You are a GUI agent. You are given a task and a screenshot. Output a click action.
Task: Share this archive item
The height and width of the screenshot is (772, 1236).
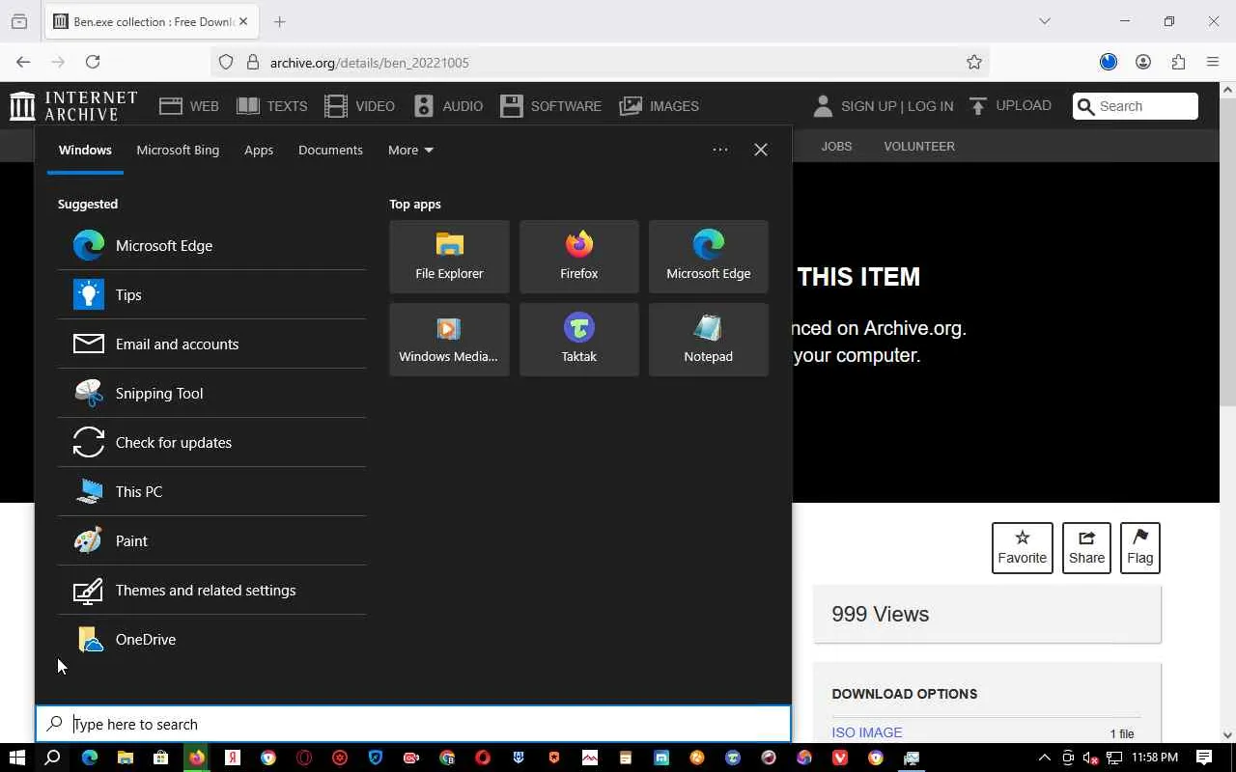coord(1086,547)
